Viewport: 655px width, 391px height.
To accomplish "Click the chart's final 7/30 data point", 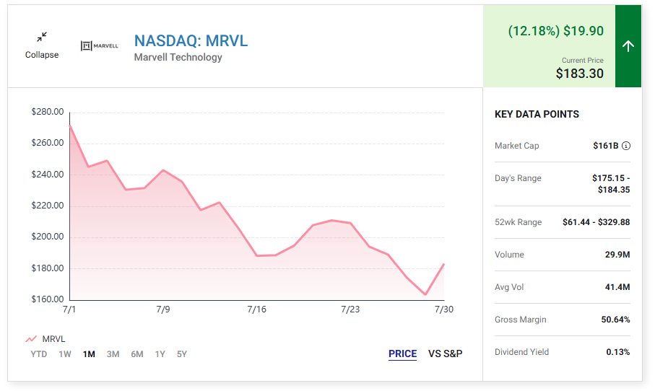I will [443, 264].
